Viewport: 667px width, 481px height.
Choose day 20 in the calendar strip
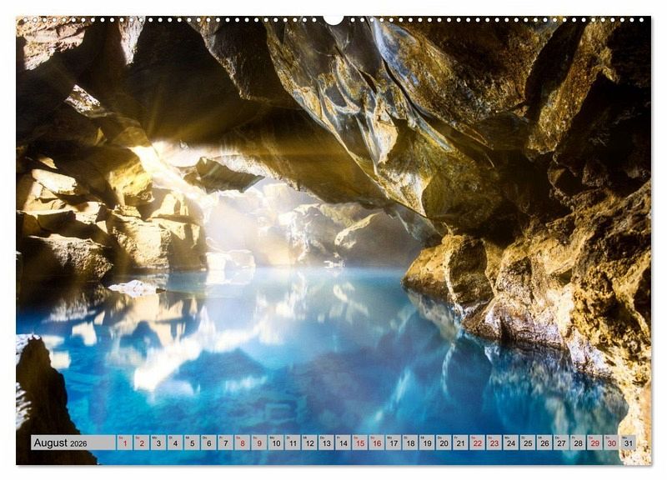(444, 443)
